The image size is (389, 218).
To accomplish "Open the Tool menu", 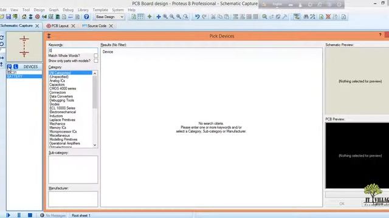I will click(x=26, y=10).
